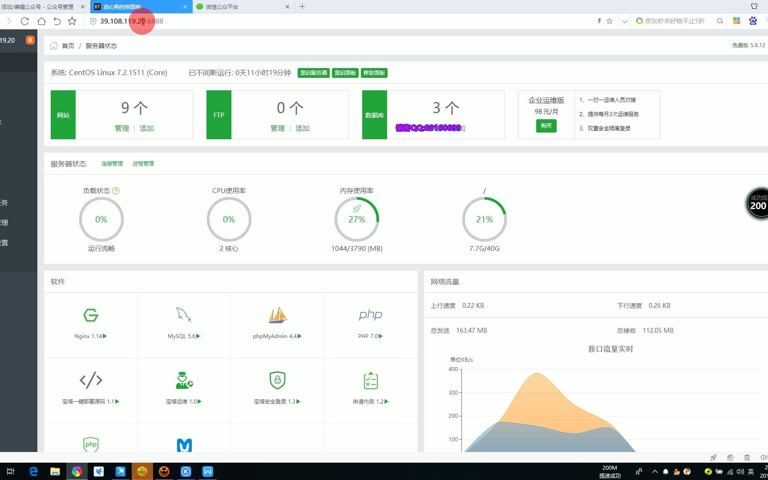Click the volume icon in system tray
This screenshot has width=768, height=480.
tap(740, 472)
